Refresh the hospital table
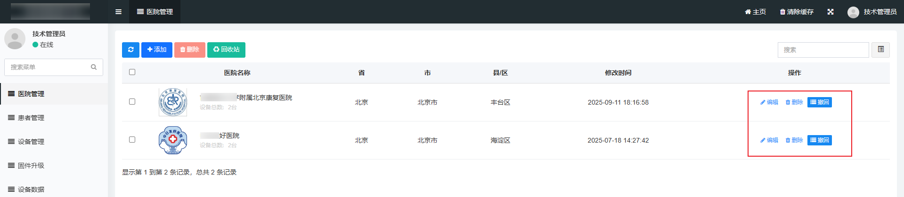The height and width of the screenshot is (197, 904). coord(130,50)
